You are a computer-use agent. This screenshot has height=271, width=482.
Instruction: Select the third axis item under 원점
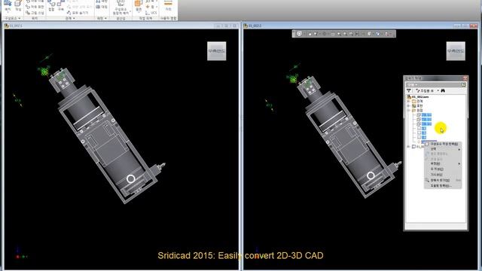pos(424,138)
